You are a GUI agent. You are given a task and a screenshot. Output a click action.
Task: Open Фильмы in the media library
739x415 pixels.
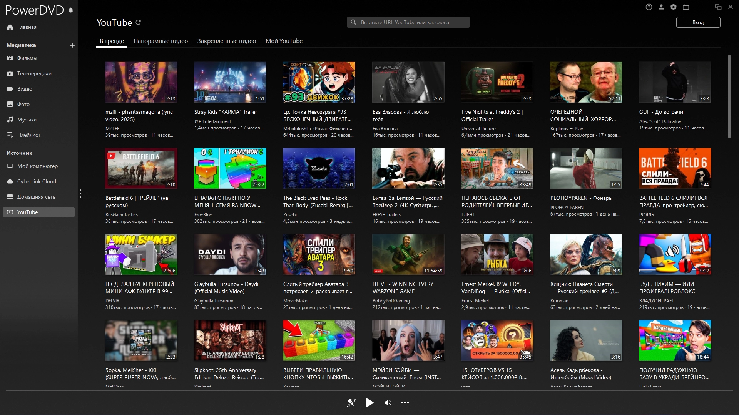pos(27,58)
